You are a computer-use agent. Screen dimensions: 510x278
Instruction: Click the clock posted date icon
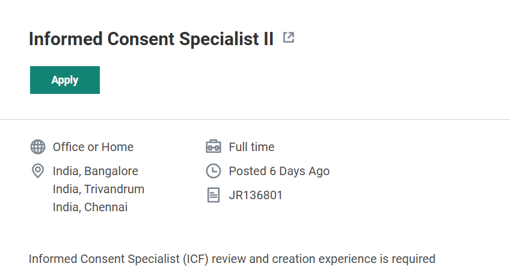[214, 171]
